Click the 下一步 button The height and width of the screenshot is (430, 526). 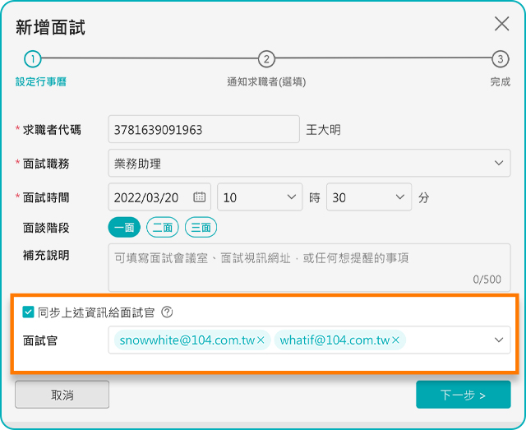[x=464, y=395]
